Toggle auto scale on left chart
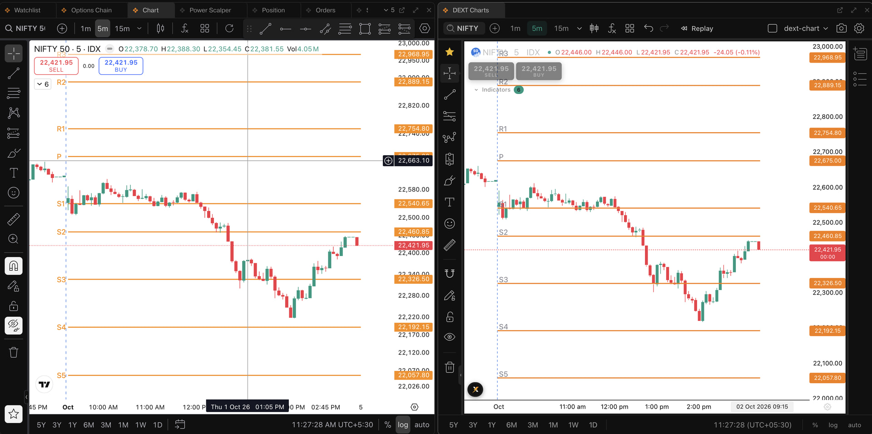Image resolution: width=872 pixels, height=434 pixels. (x=422, y=425)
